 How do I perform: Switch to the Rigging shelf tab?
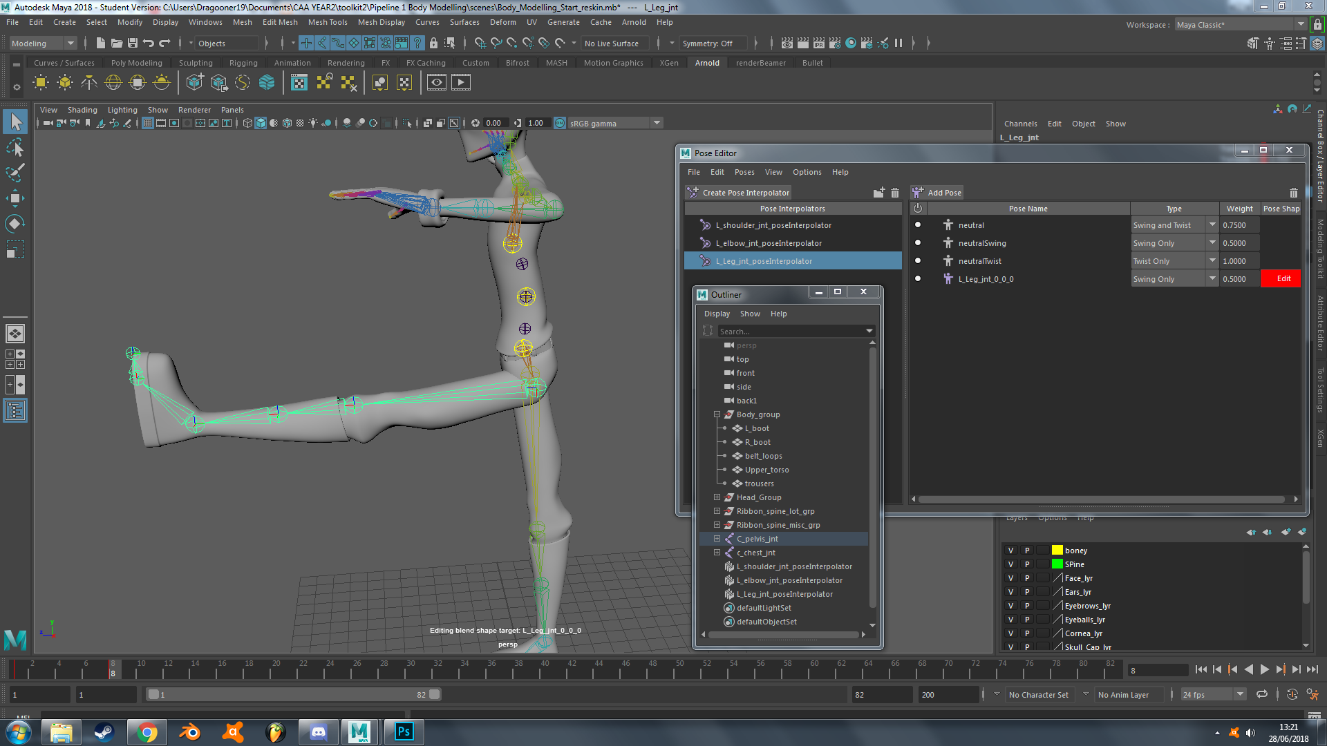tap(243, 62)
